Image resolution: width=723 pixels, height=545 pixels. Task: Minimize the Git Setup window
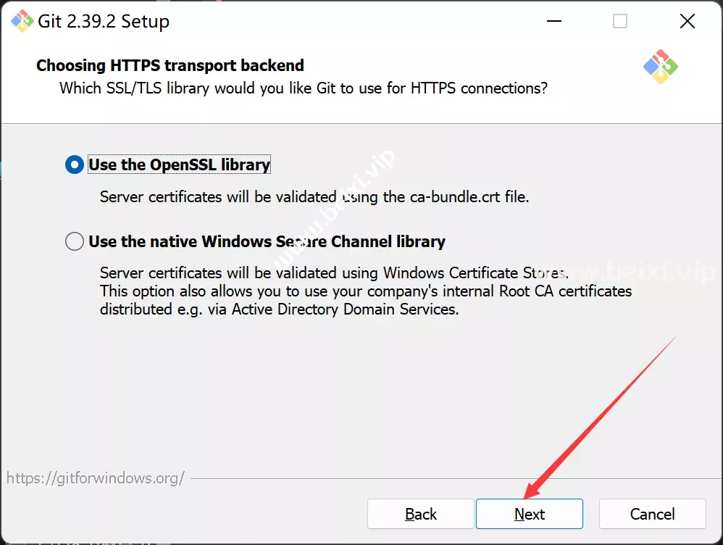[553, 21]
